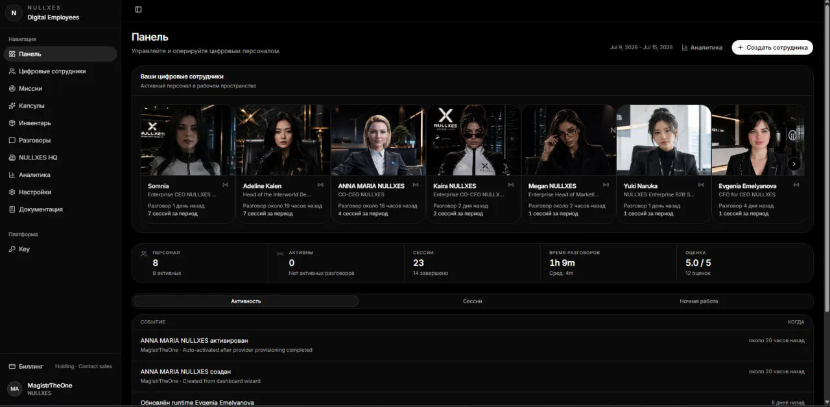Open the MagistrTheOne user profile
Screen dimensions: 830x407
pos(60,389)
